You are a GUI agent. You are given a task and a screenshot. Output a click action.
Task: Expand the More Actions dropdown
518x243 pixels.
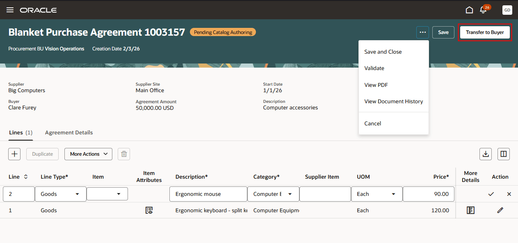[88, 154]
